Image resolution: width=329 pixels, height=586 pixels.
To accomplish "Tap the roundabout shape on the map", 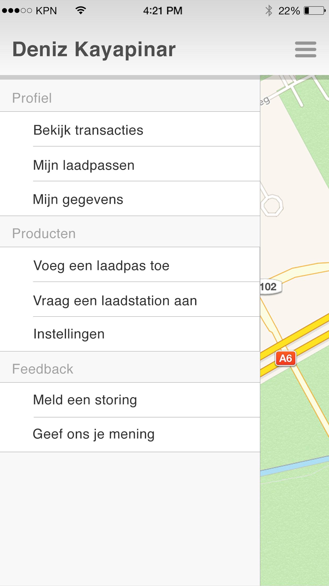I will point(272,206).
